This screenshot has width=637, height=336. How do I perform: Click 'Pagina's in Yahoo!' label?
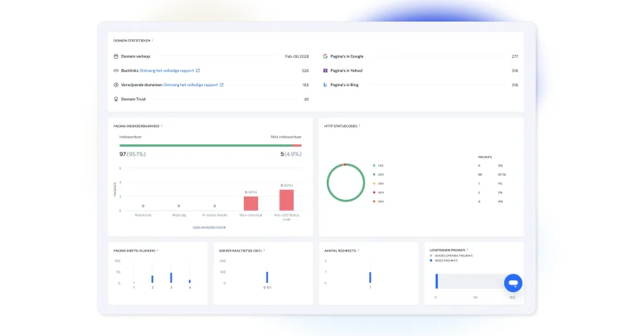tap(346, 71)
